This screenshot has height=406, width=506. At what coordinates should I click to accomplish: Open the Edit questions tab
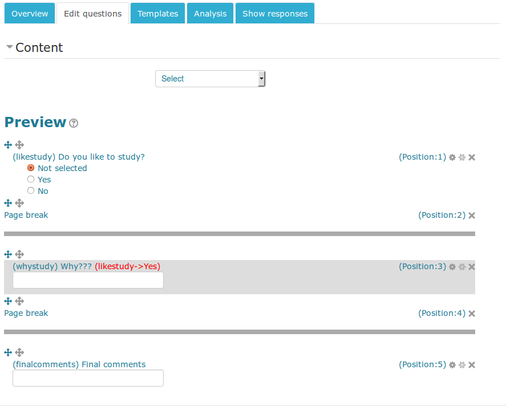coord(92,14)
